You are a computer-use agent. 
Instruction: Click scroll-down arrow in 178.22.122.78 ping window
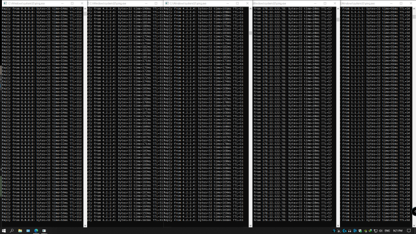(x=338, y=226)
